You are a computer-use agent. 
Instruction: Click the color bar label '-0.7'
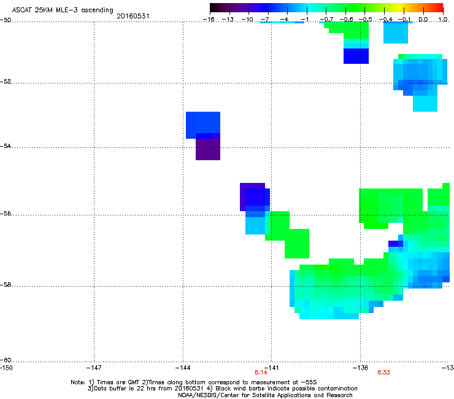(x=326, y=20)
